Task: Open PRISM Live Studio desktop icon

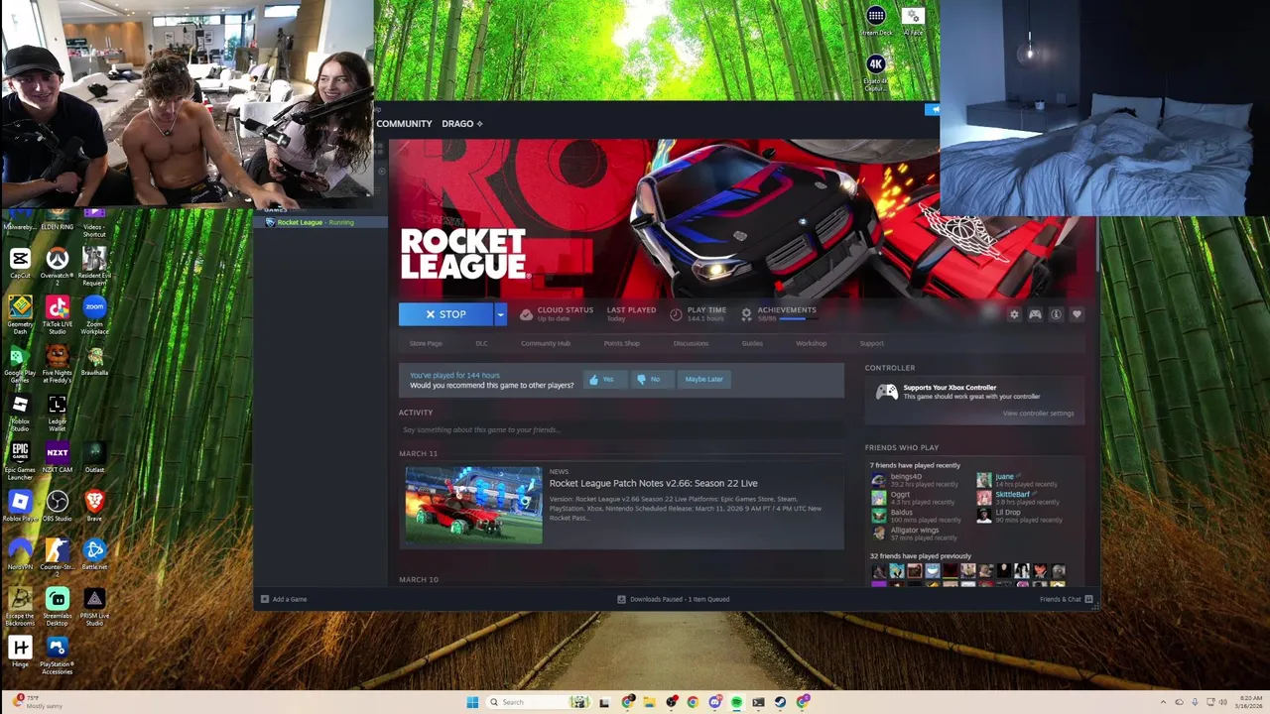Action: [94, 605]
